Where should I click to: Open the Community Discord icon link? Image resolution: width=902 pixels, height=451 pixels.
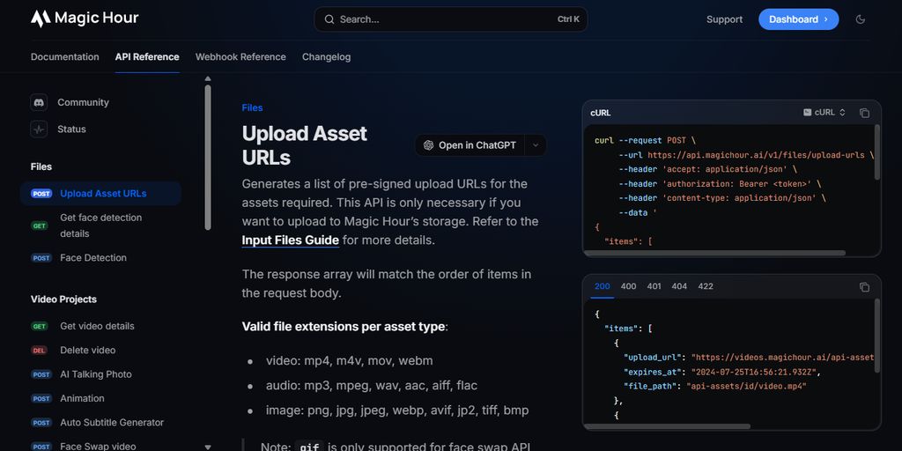(39, 102)
